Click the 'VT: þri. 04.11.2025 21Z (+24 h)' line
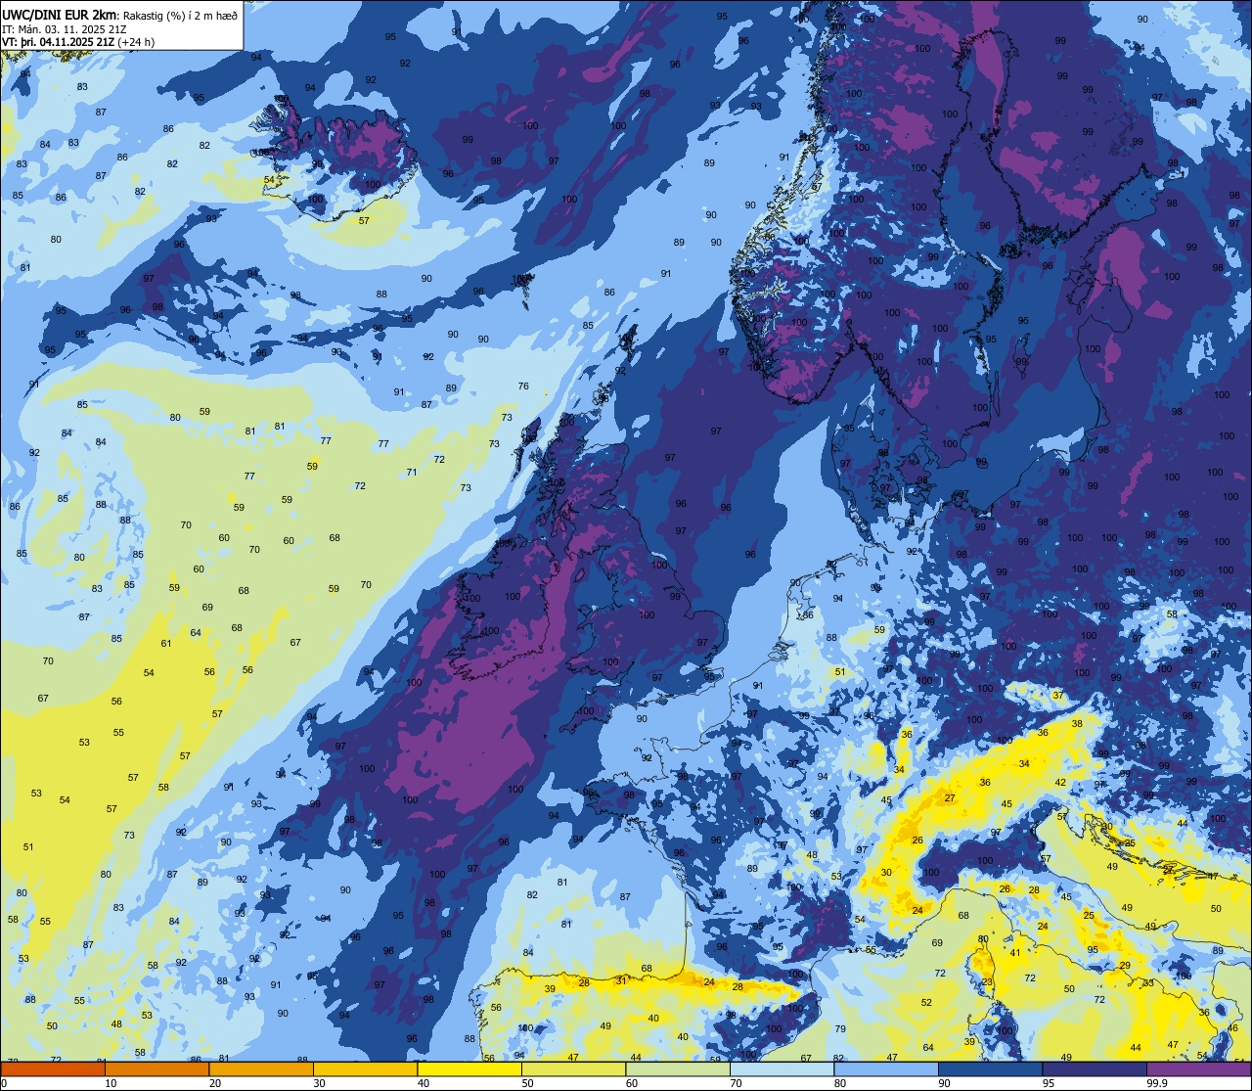The height and width of the screenshot is (1091, 1252). click(78, 43)
